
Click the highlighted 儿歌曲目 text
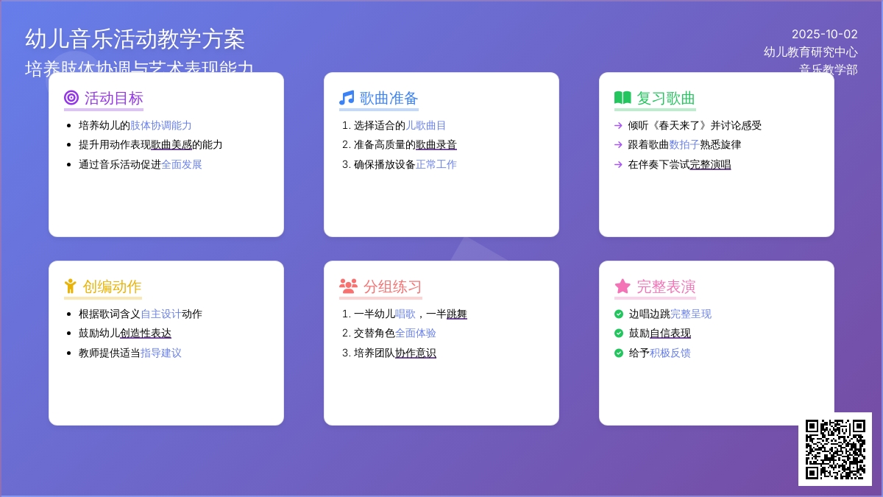tap(425, 126)
